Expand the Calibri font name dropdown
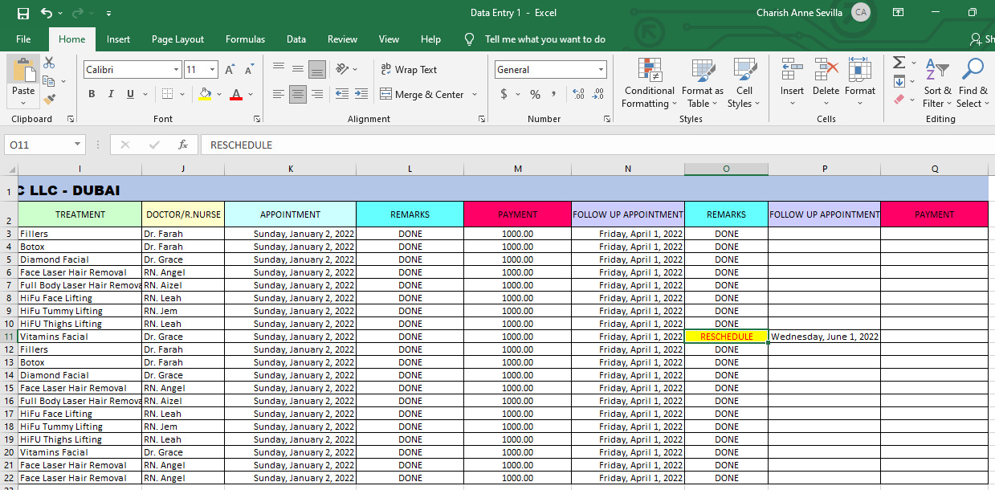This screenshot has height=490, width=995. click(176, 70)
